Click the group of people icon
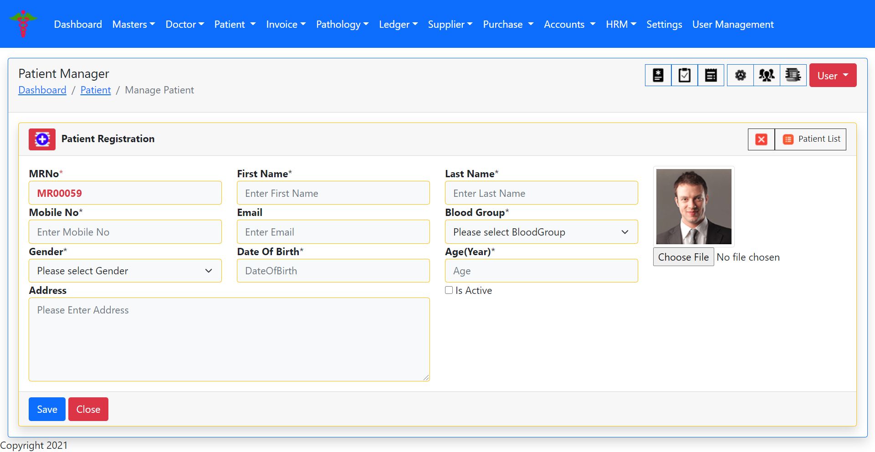The height and width of the screenshot is (452, 875). pyautogui.click(x=767, y=75)
